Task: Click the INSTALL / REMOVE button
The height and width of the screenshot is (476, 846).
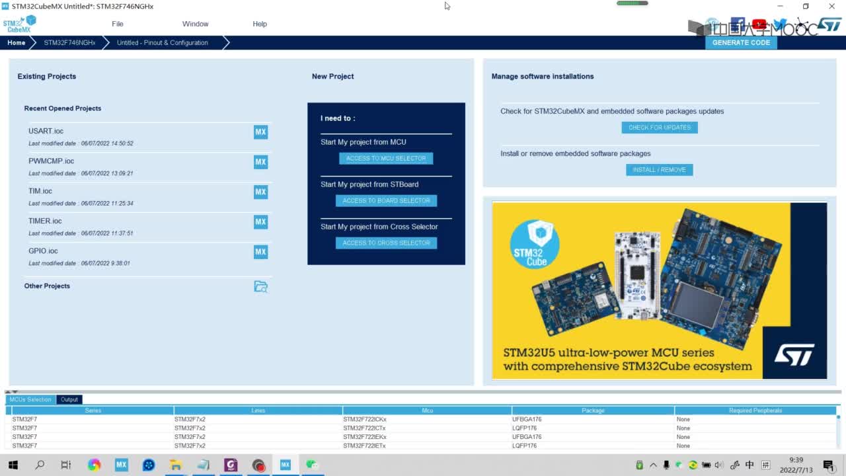Action: pyautogui.click(x=659, y=170)
